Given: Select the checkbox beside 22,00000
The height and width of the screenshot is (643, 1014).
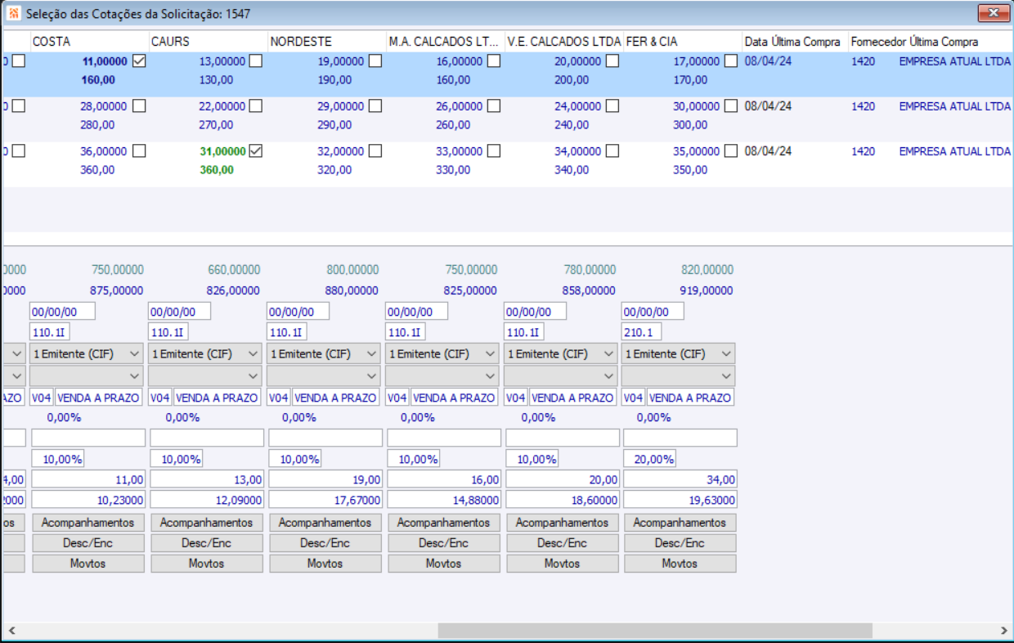Looking at the screenshot, I should [256, 106].
